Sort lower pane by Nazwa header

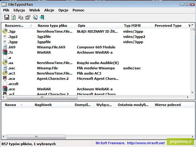click(x=16, y=105)
